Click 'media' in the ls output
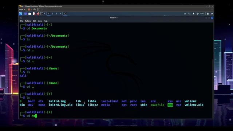Viewport: 233px width, 131px height. 105,105
